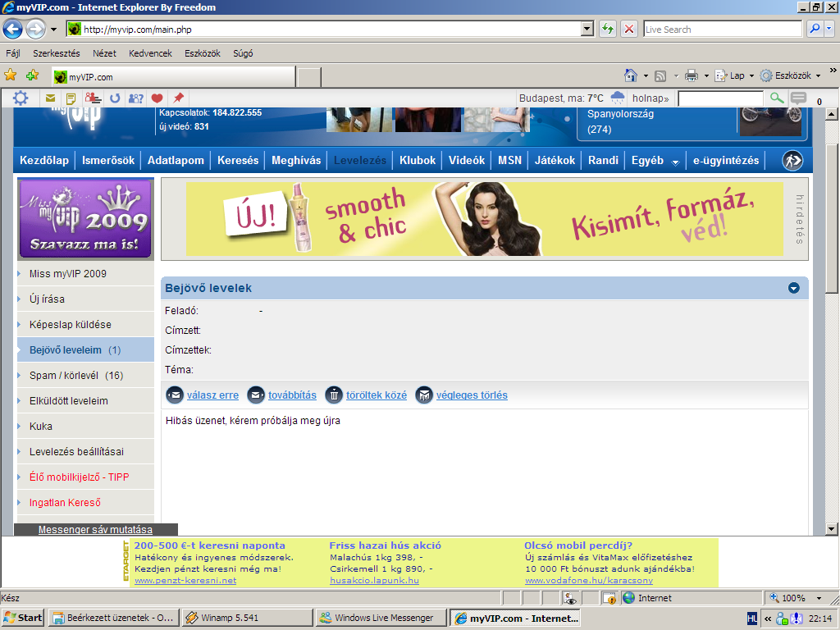Viewport: 840px width, 630px height.
Task: Click the vertical scrollbar down arrow
Action: (x=831, y=529)
